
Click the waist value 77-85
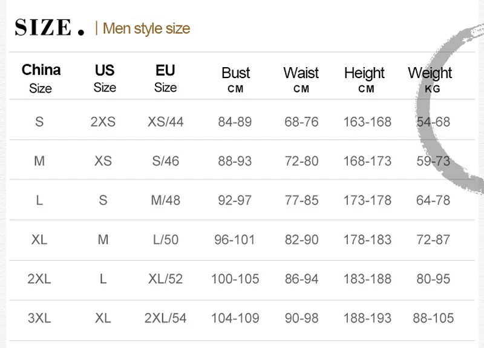click(301, 200)
